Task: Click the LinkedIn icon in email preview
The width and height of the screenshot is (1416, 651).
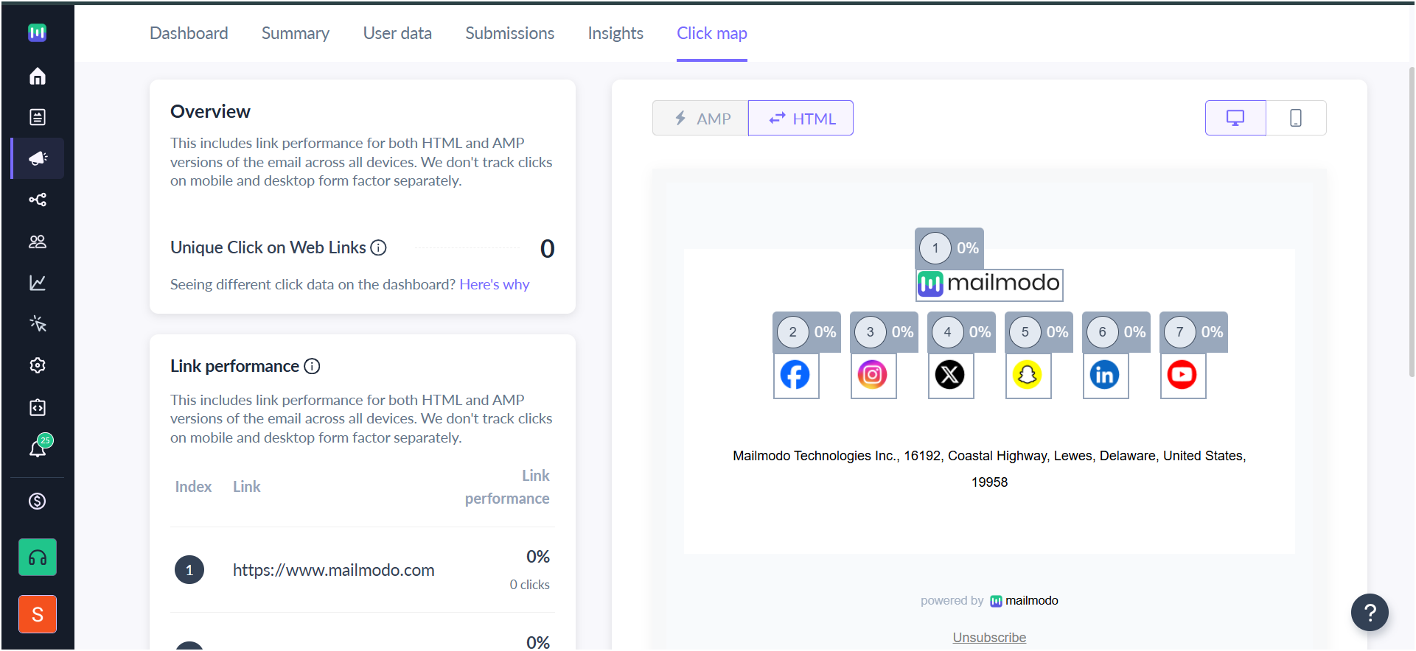Action: pyautogui.click(x=1105, y=375)
